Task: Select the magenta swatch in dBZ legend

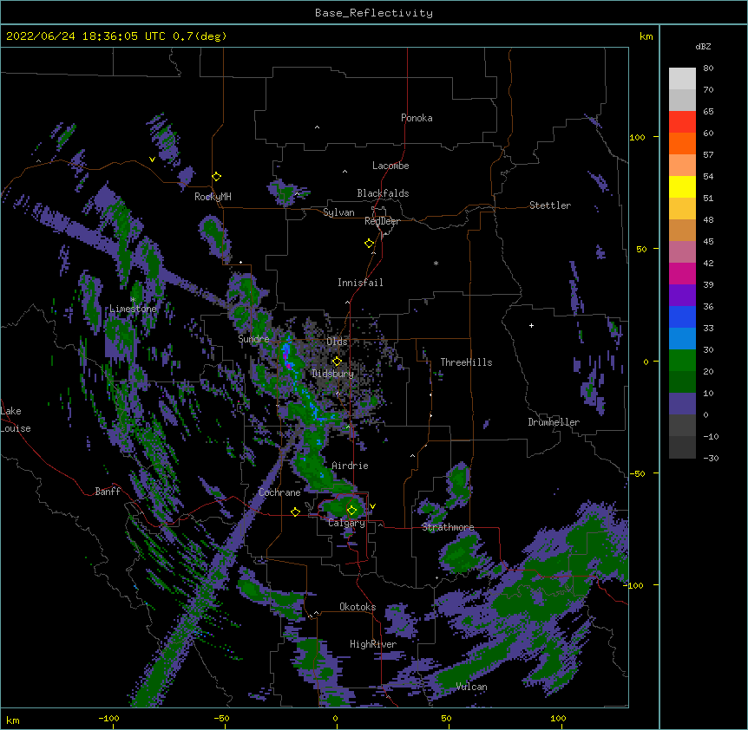Action: tap(682, 273)
